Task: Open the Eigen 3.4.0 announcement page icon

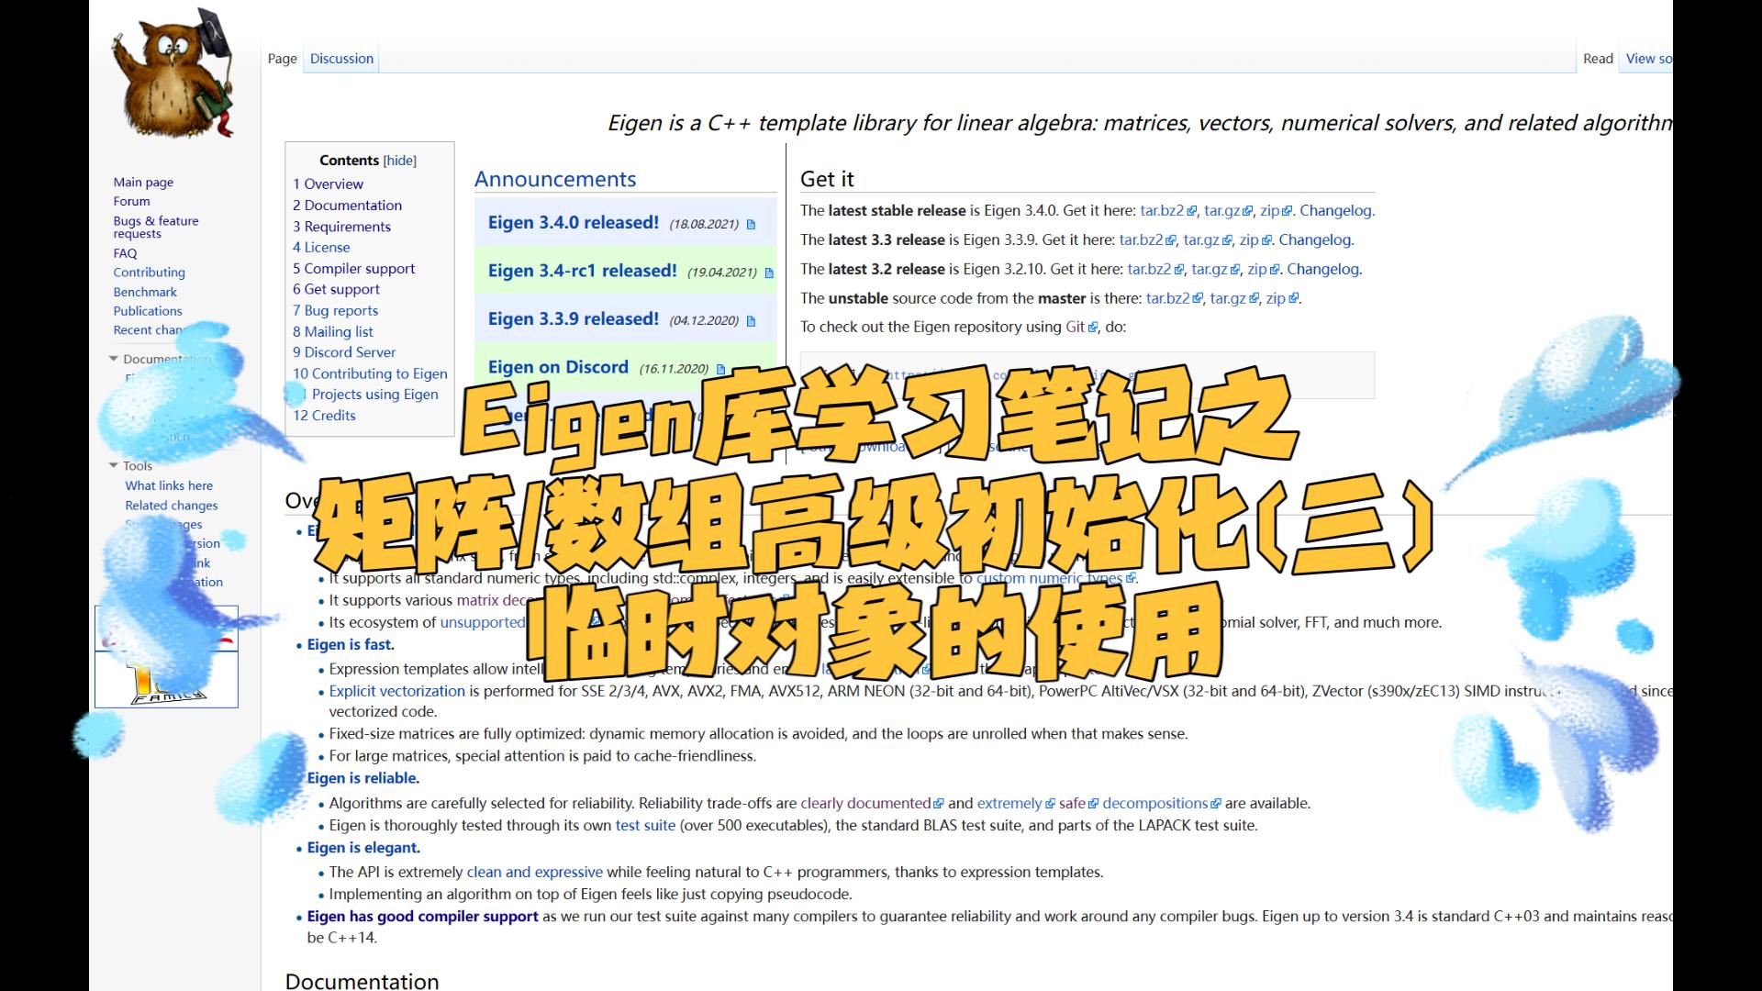Action: coord(751,225)
